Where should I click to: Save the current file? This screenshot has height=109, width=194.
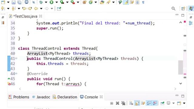point(13,2)
